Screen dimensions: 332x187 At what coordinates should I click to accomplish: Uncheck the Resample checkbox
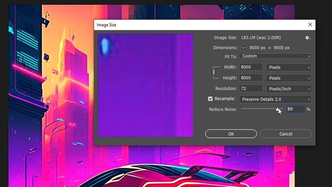pos(210,99)
